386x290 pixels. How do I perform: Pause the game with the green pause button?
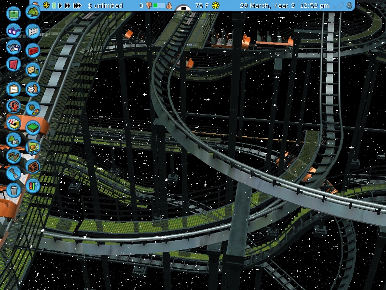click(x=54, y=5)
